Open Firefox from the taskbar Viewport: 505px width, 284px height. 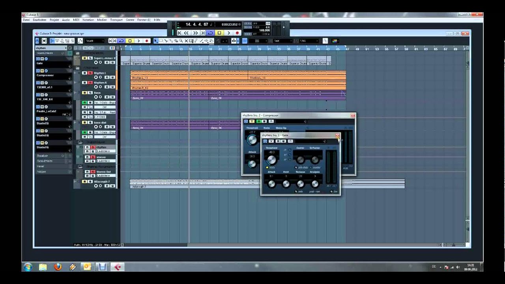coord(58,267)
